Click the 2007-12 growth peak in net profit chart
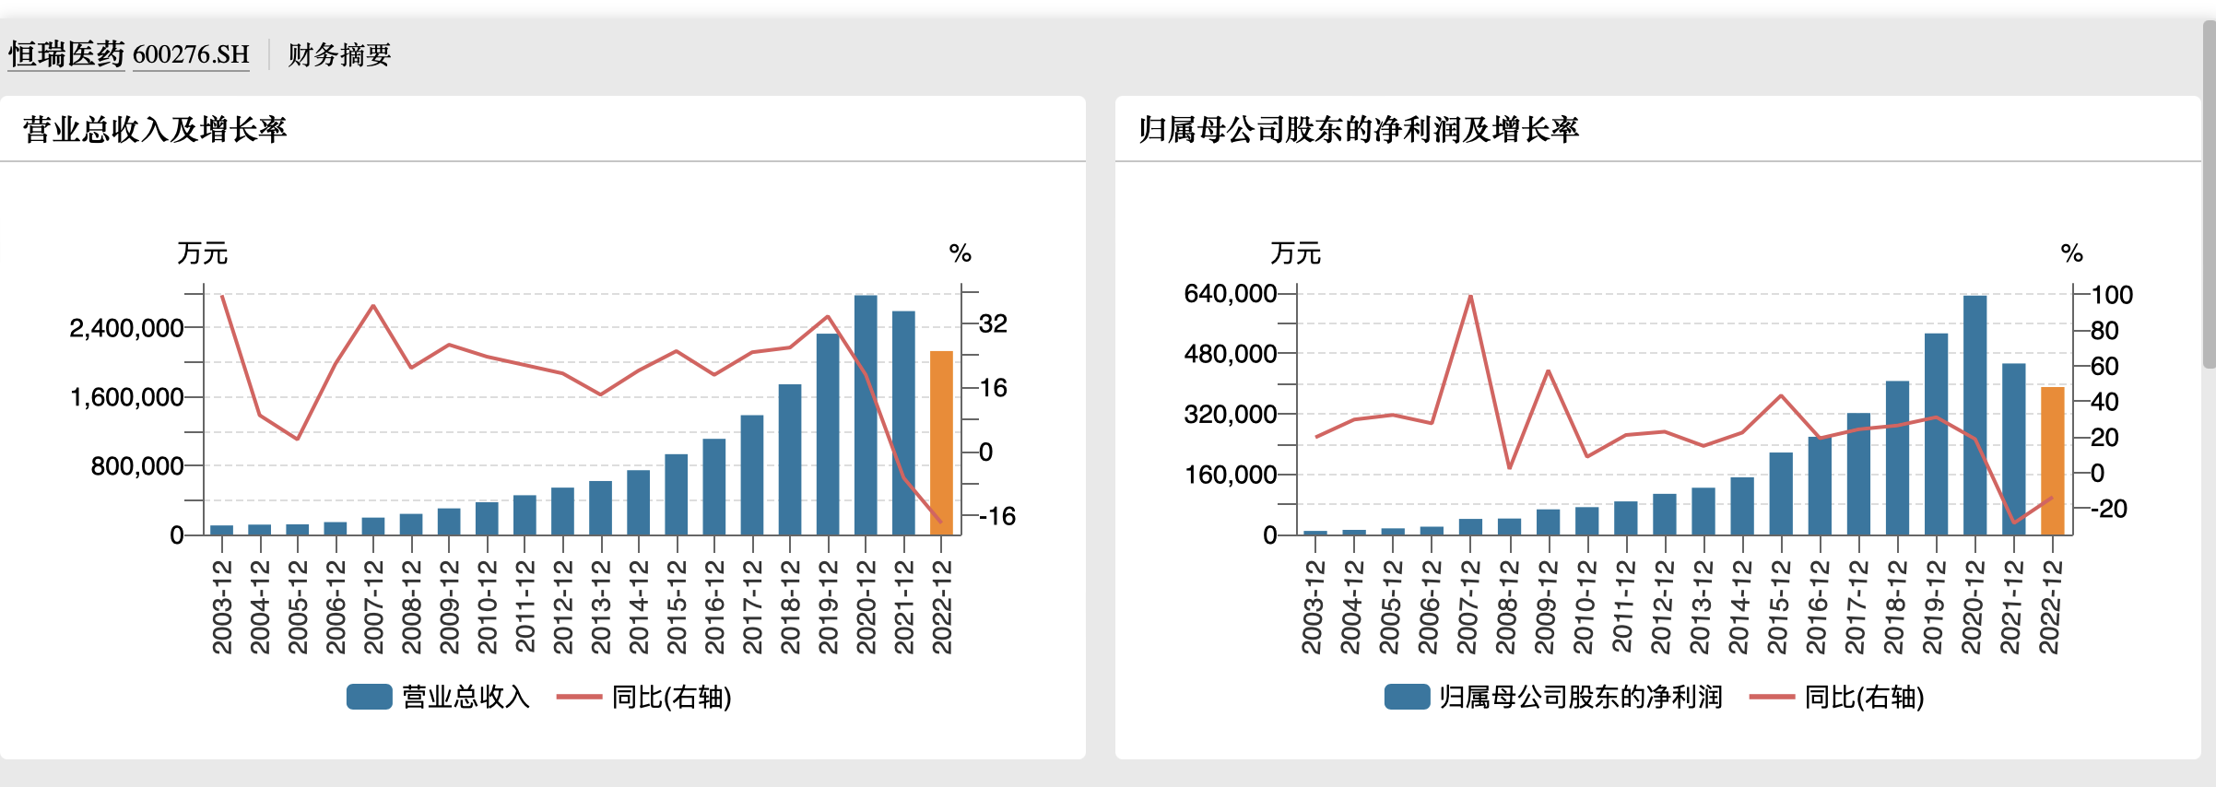Screen dimensions: 2216x787 click(1470, 297)
